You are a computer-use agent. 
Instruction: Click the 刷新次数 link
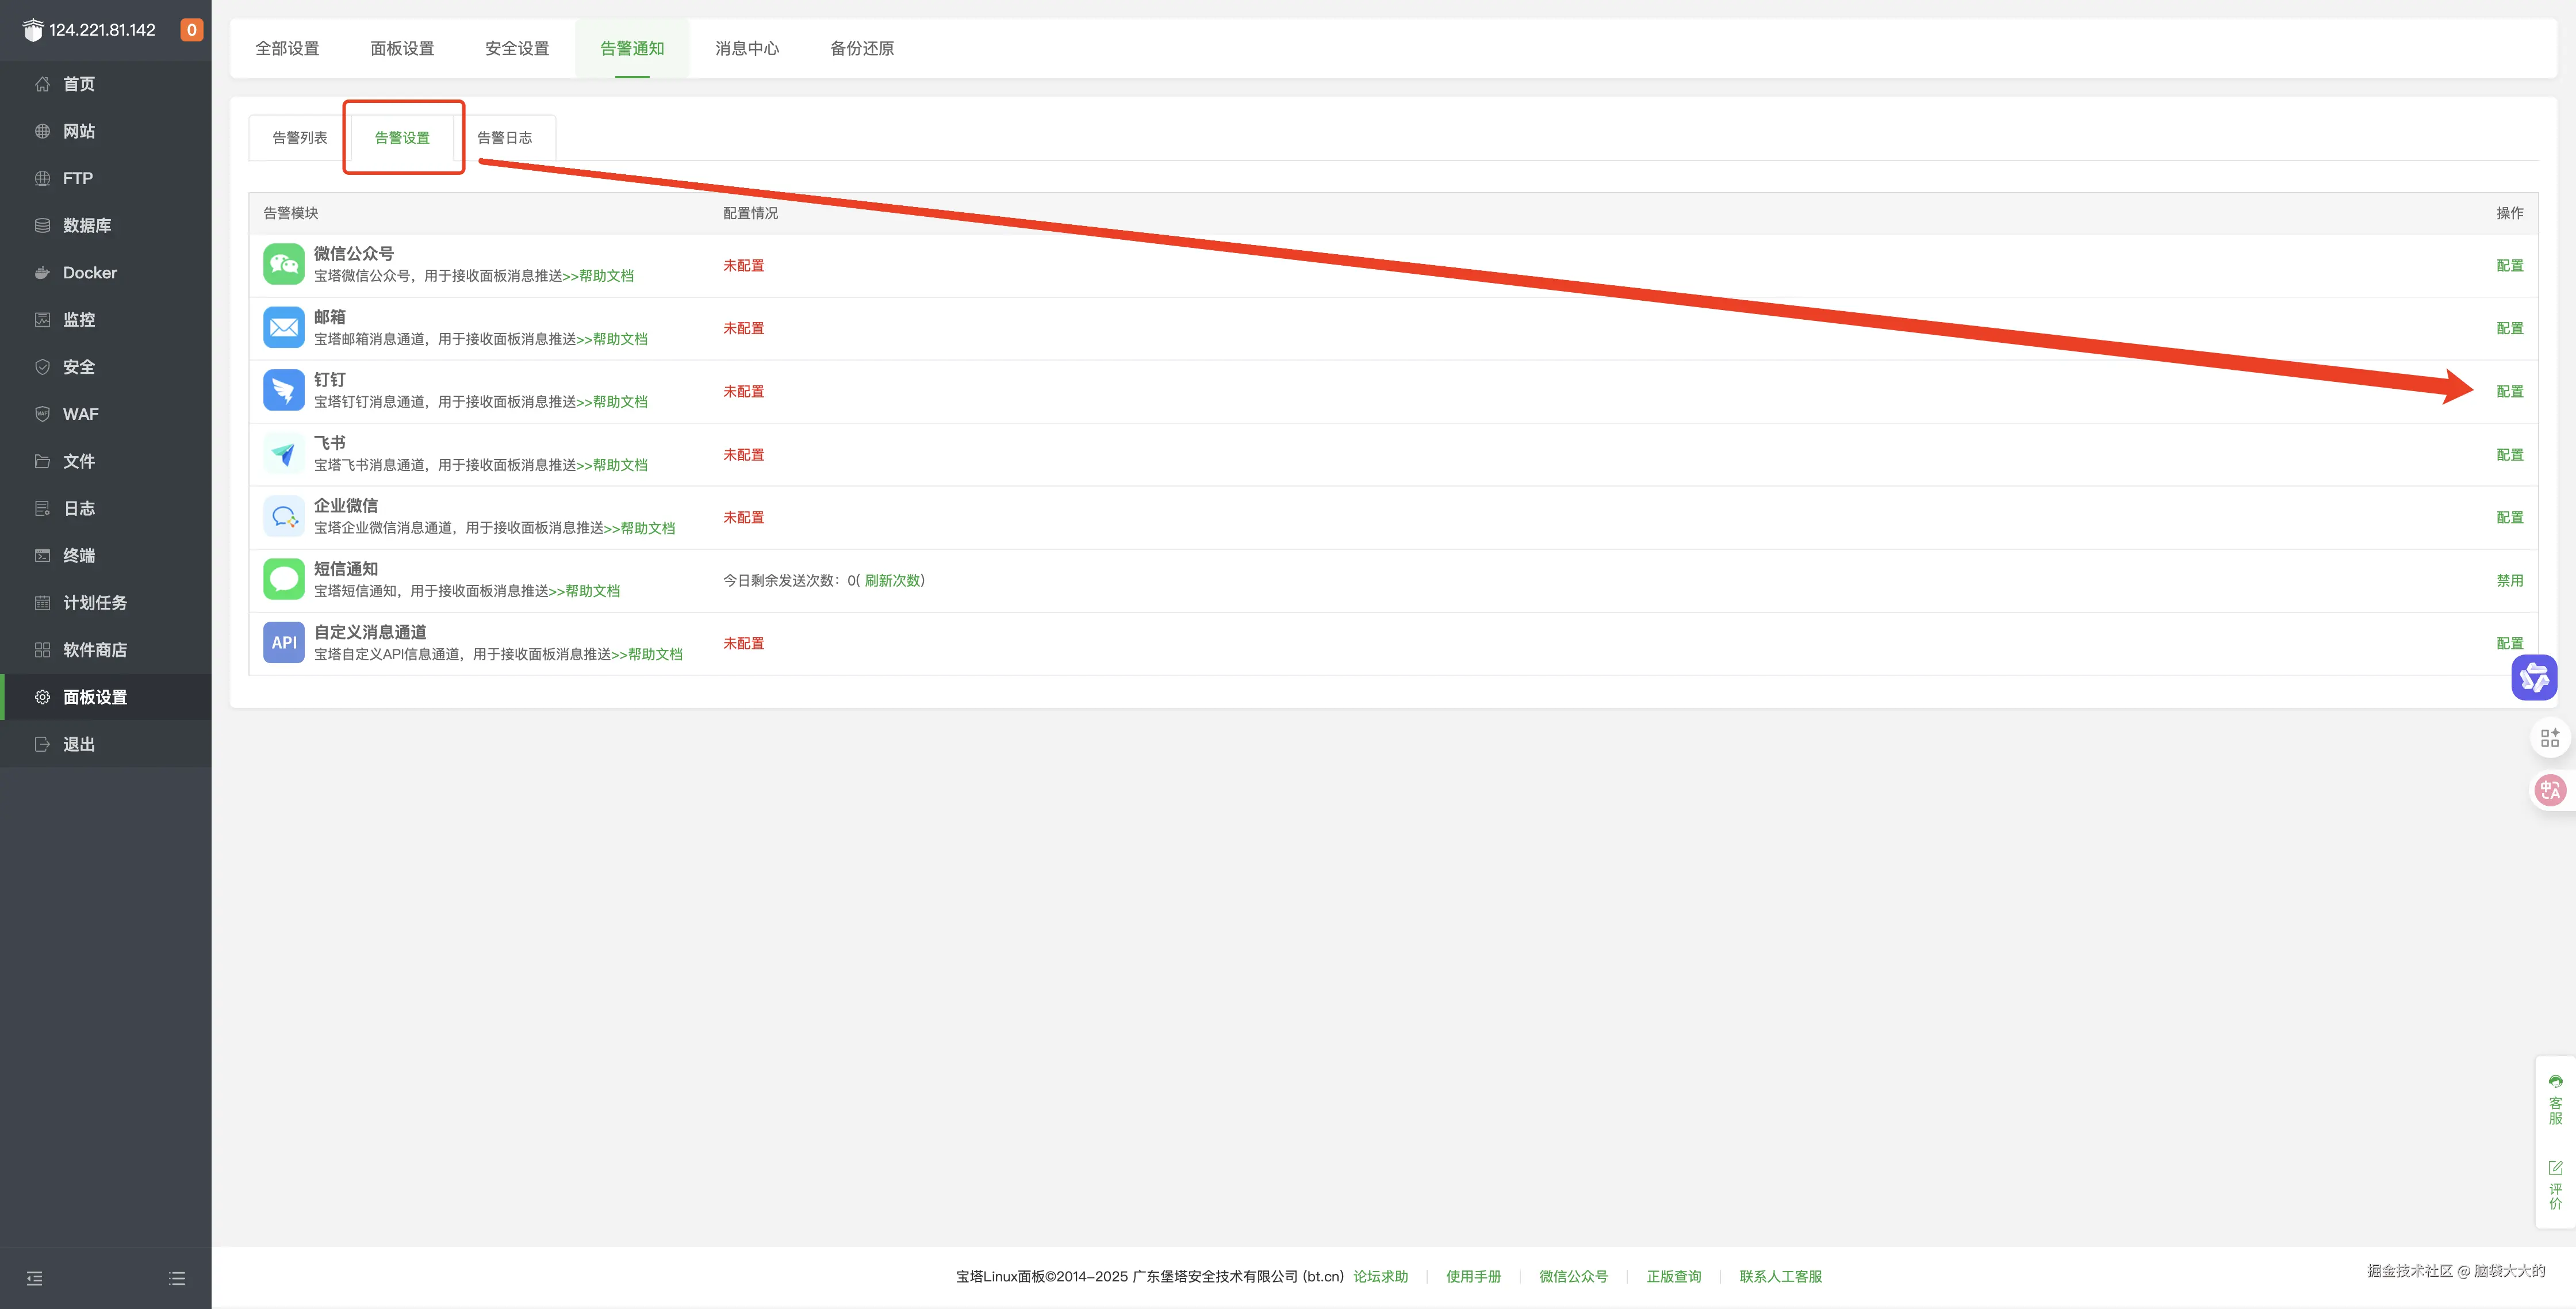click(892, 580)
